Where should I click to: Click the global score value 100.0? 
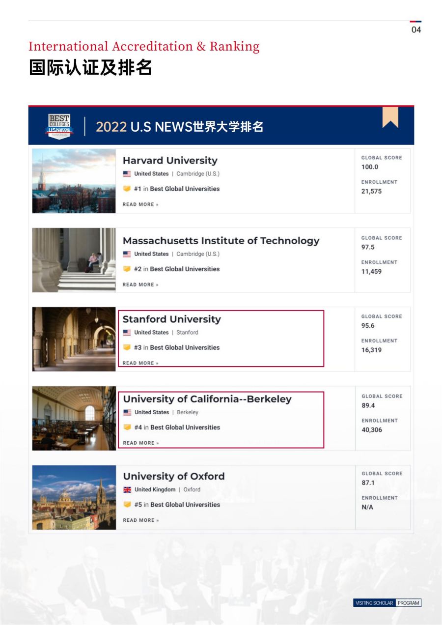(x=370, y=167)
